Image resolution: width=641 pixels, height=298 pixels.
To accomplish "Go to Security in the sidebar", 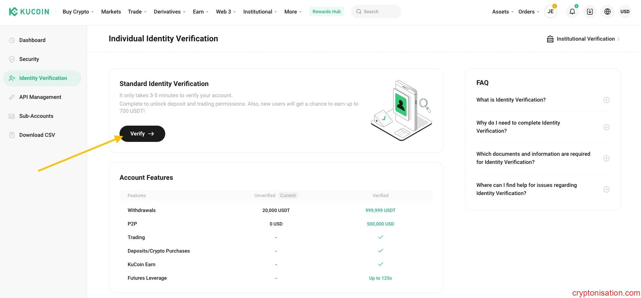I will pyautogui.click(x=29, y=59).
